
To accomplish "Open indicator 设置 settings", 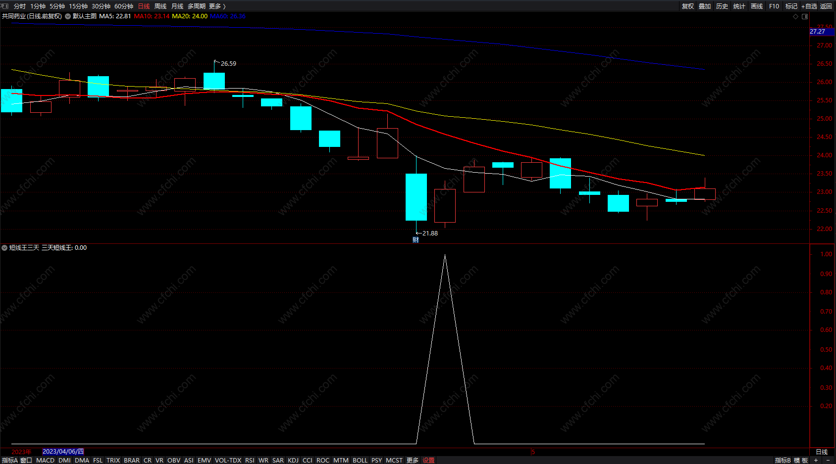I will coord(428,460).
